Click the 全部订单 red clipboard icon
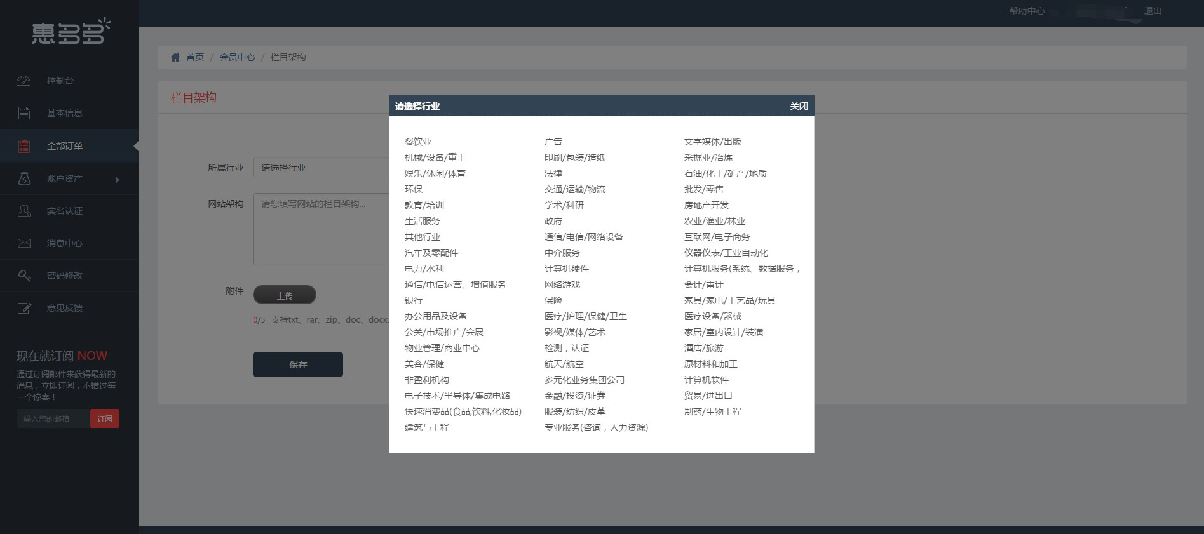The width and height of the screenshot is (1204, 534). pyautogui.click(x=24, y=146)
